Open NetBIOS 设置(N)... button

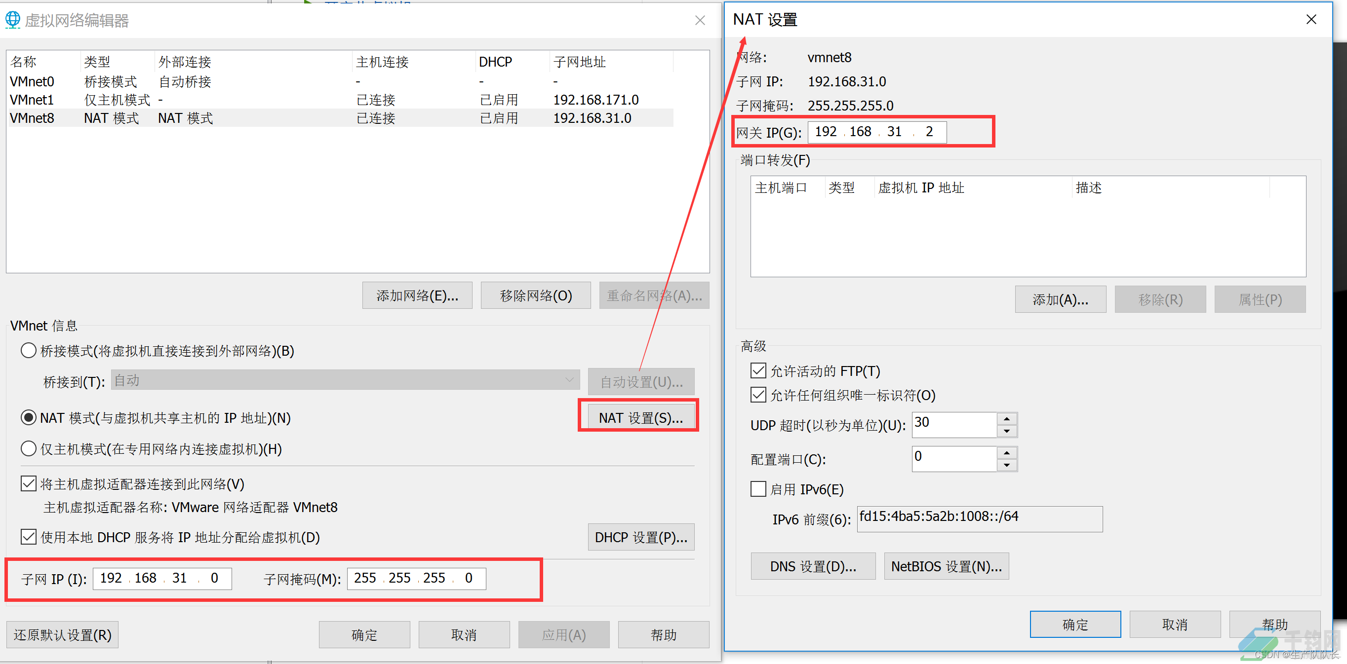tap(947, 566)
